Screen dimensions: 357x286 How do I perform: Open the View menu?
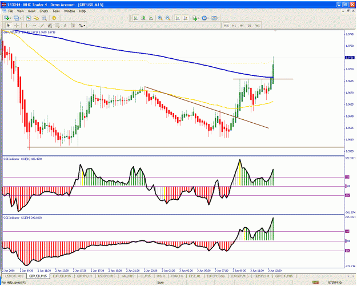(20, 11)
